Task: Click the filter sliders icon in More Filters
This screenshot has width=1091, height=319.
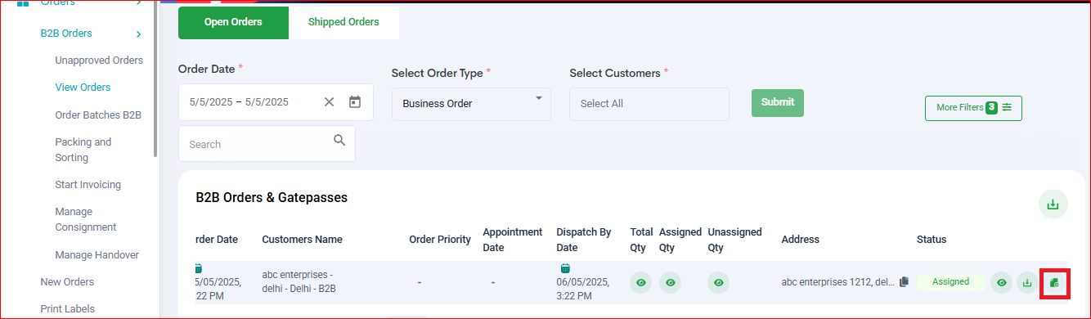Action: pos(1007,107)
